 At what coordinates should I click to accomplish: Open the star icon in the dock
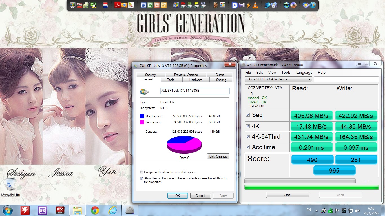tap(306, 5)
